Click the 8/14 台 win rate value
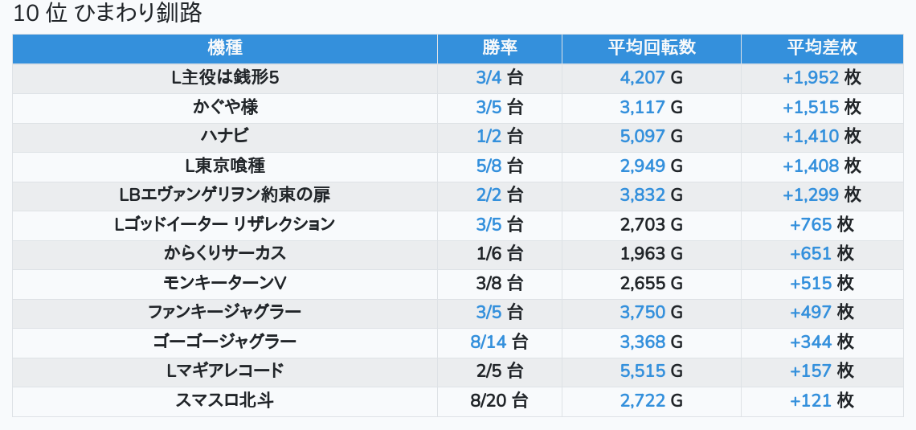 point(500,342)
